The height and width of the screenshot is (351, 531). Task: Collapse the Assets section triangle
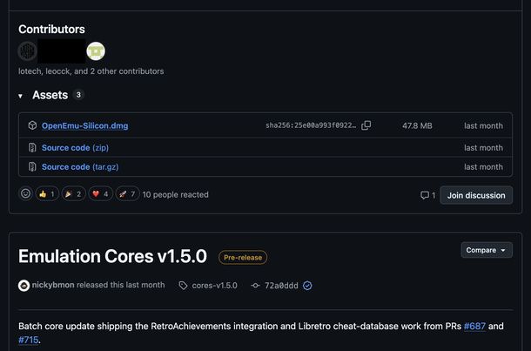pyautogui.click(x=20, y=96)
